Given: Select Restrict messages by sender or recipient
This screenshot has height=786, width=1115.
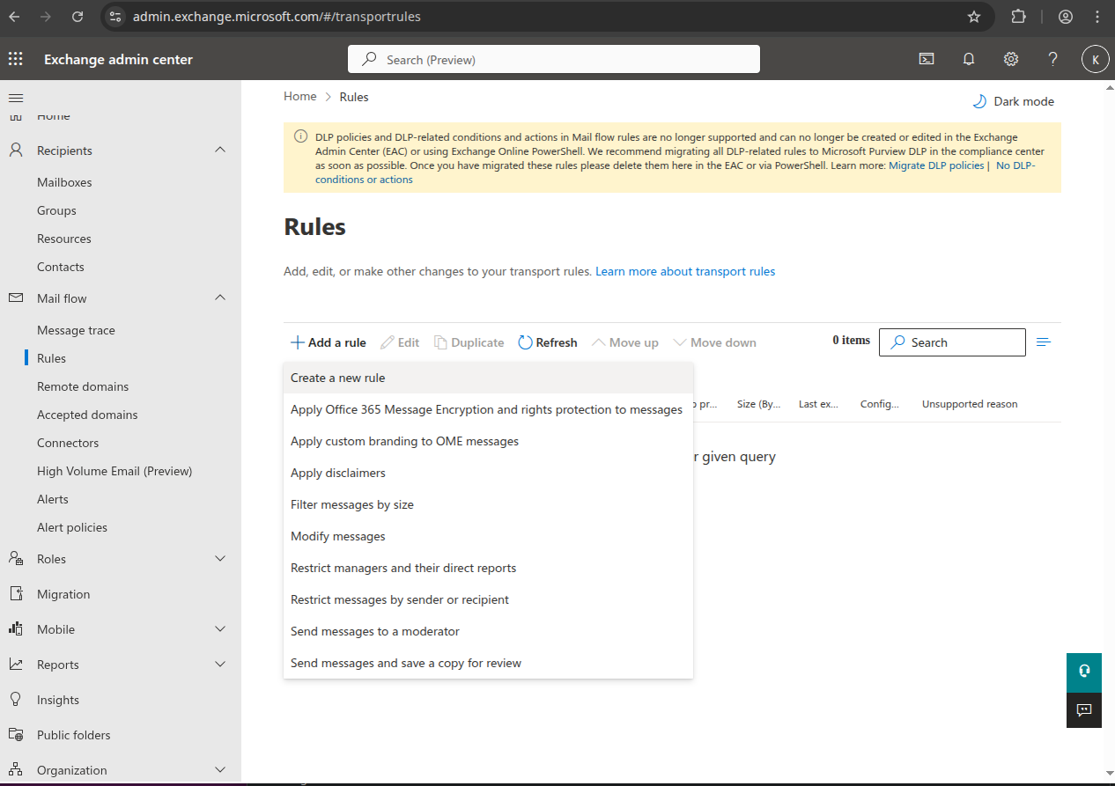Looking at the screenshot, I should coord(488,599).
